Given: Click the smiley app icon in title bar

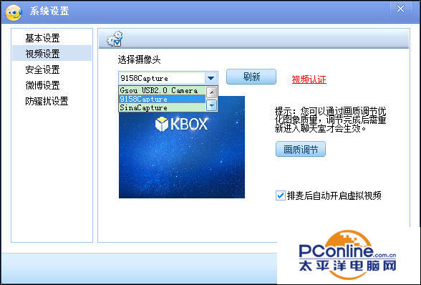Looking at the screenshot, I should tap(13, 12).
